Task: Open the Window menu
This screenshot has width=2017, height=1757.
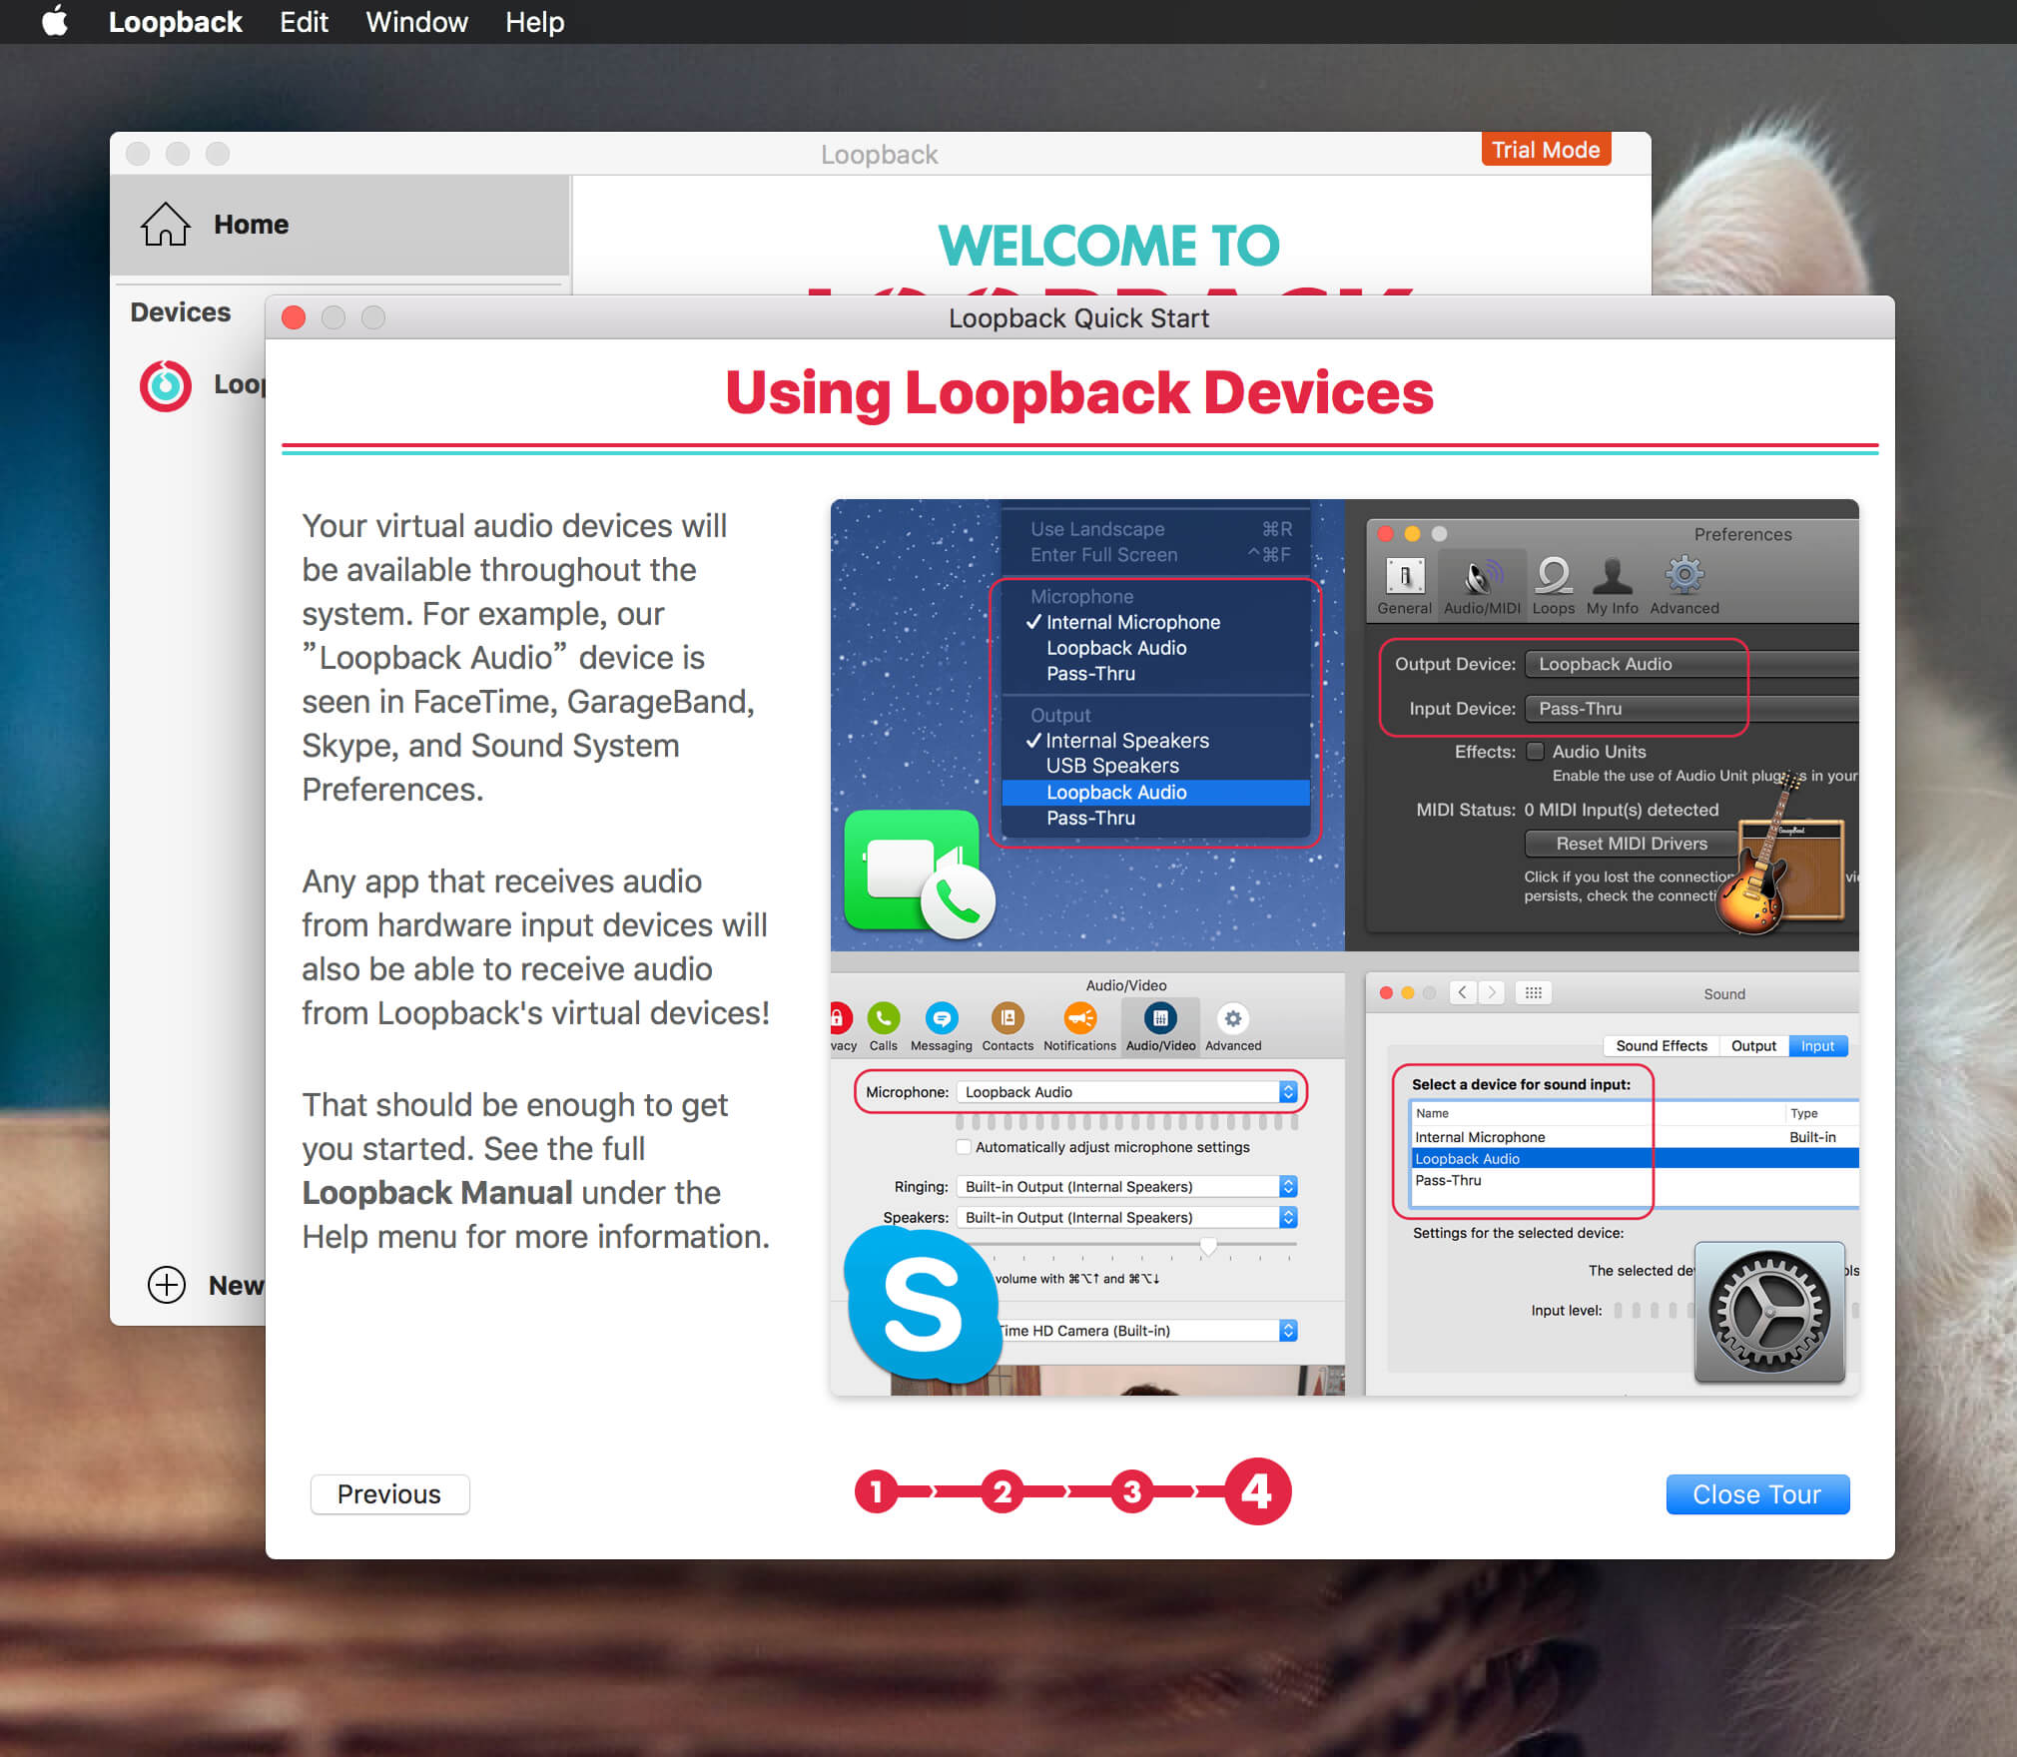Action: [416, 22]
